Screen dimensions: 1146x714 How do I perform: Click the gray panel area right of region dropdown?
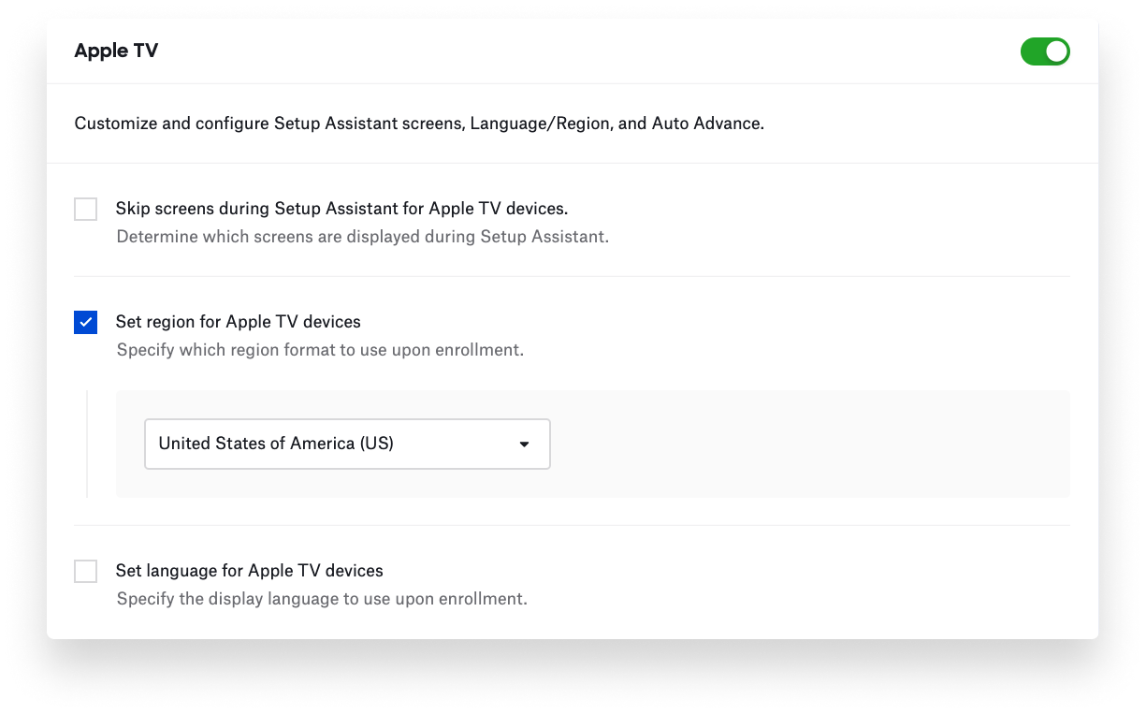pos(805,444)
